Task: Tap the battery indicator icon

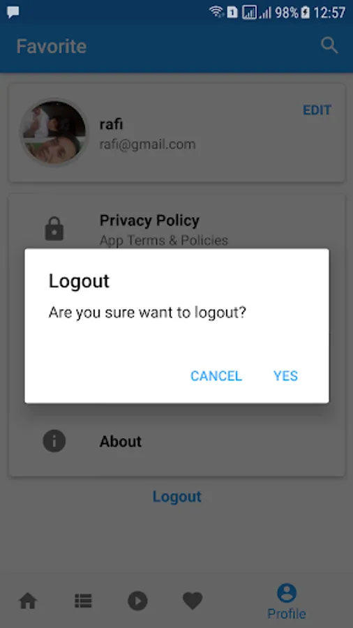Action: (306, 13)
